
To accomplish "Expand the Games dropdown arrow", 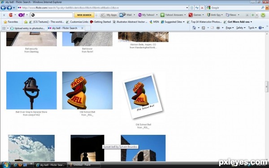I will pos(203,15).
